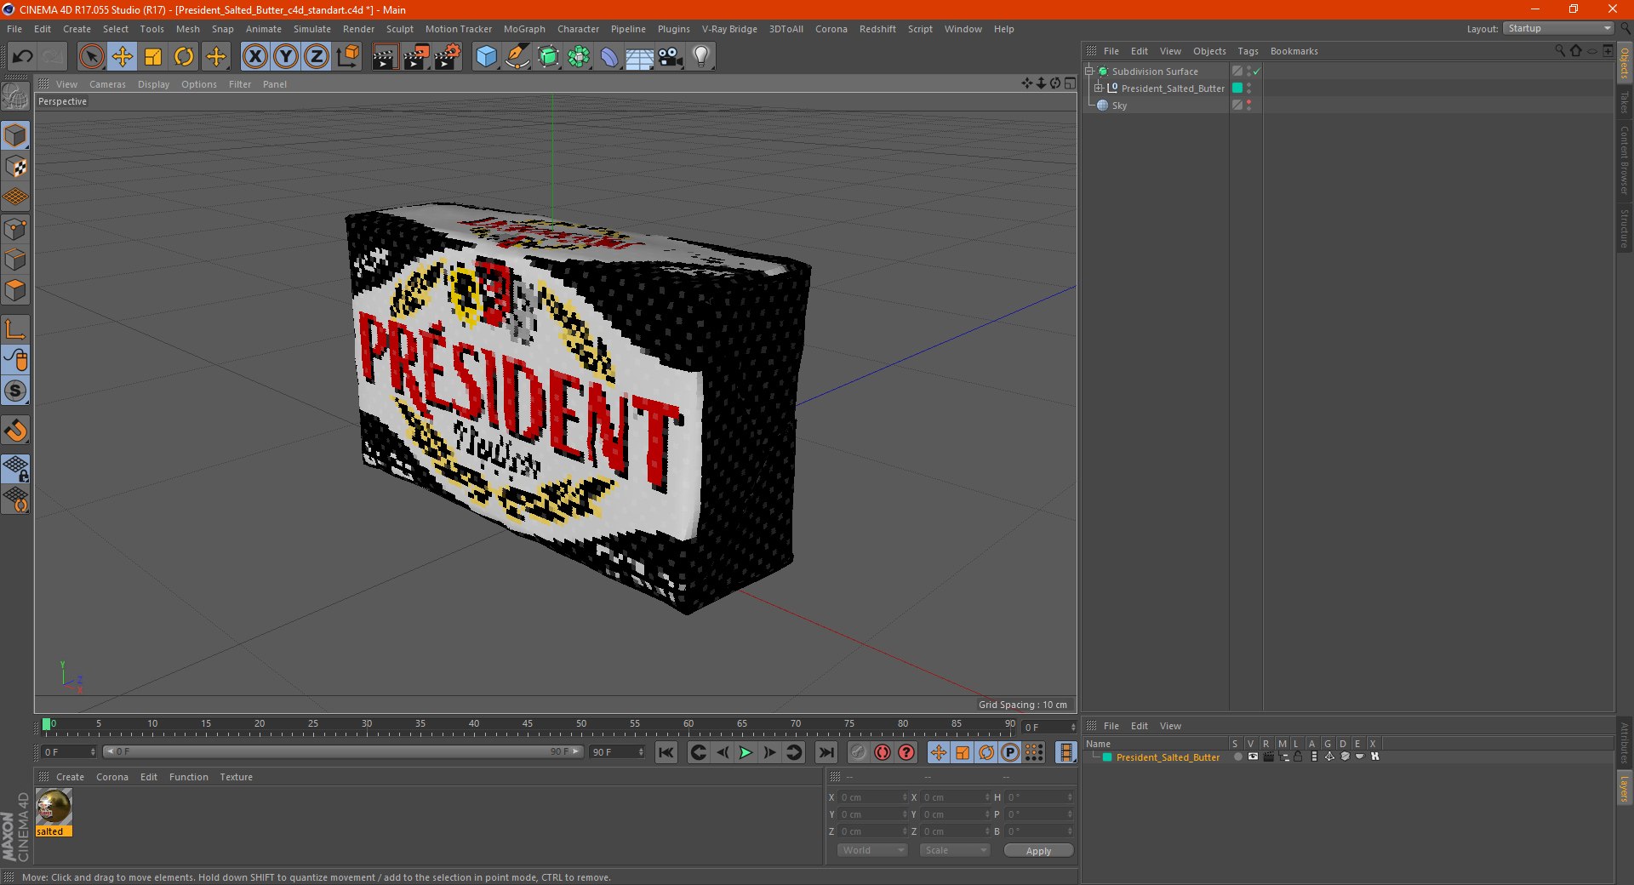Viewport: 1634px width, 885px height.
Task: Toggle Sky object visibility dots
Action: [1248, 105]
